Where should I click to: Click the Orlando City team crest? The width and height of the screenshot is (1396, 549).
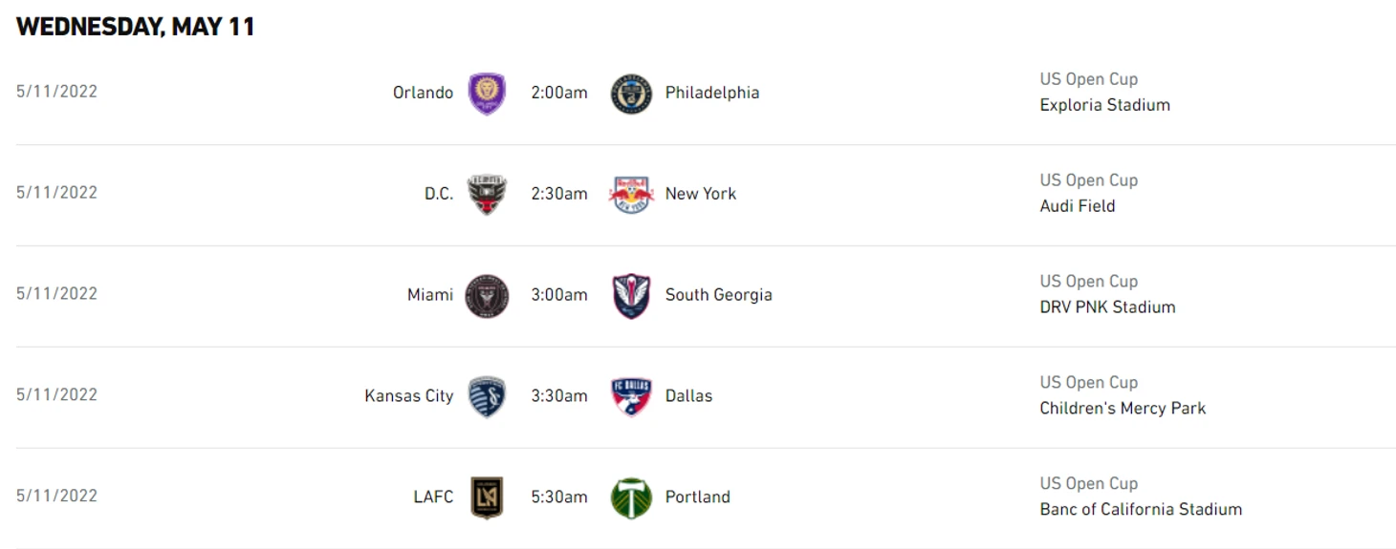(487, 94)
